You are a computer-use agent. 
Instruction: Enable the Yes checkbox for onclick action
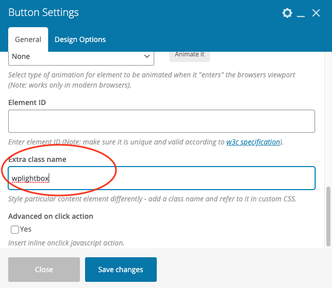(x=15, y=230)
